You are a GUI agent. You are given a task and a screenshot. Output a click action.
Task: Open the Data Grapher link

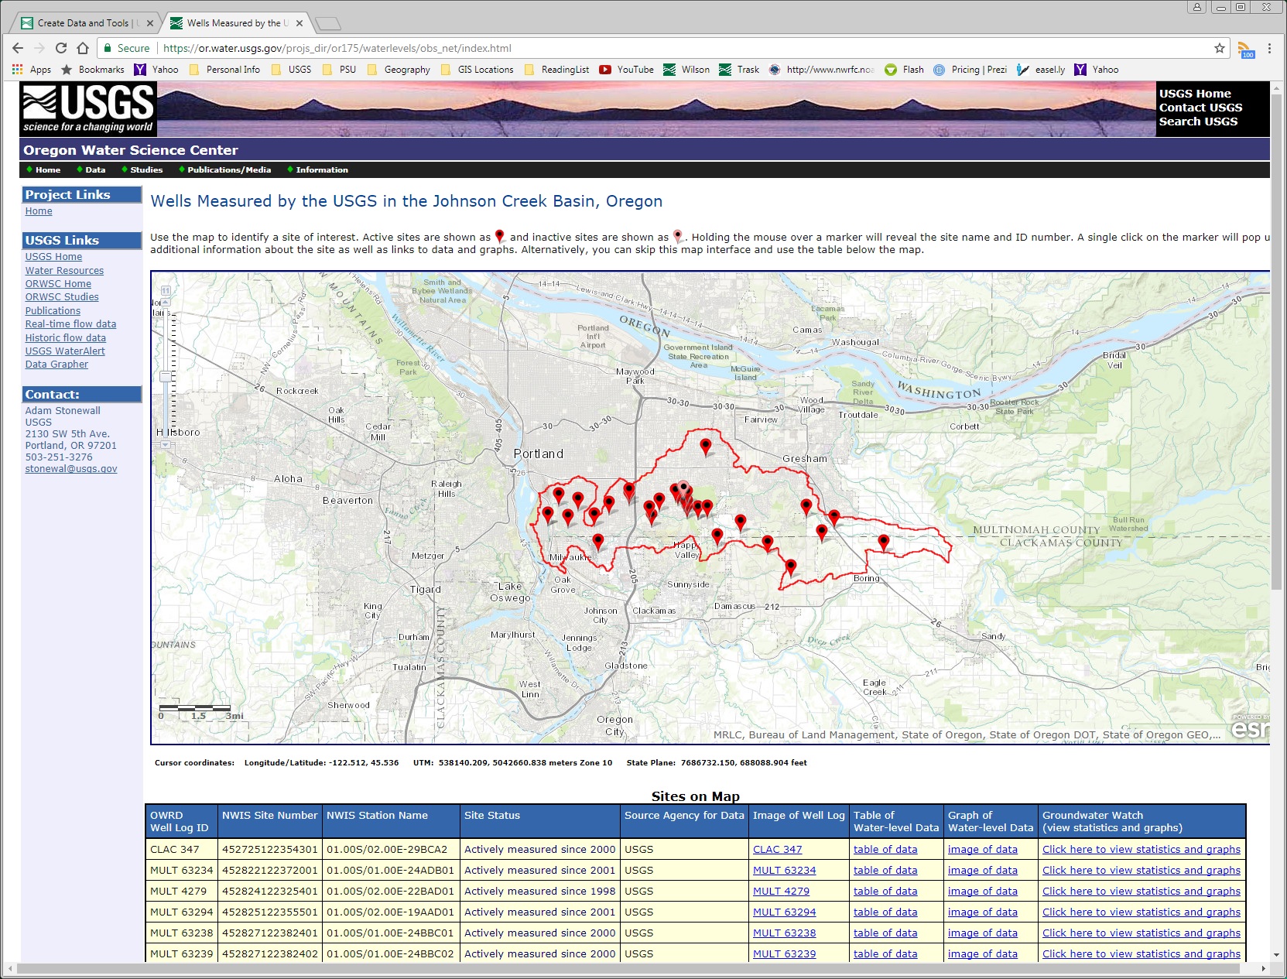[x=56, y=365]
